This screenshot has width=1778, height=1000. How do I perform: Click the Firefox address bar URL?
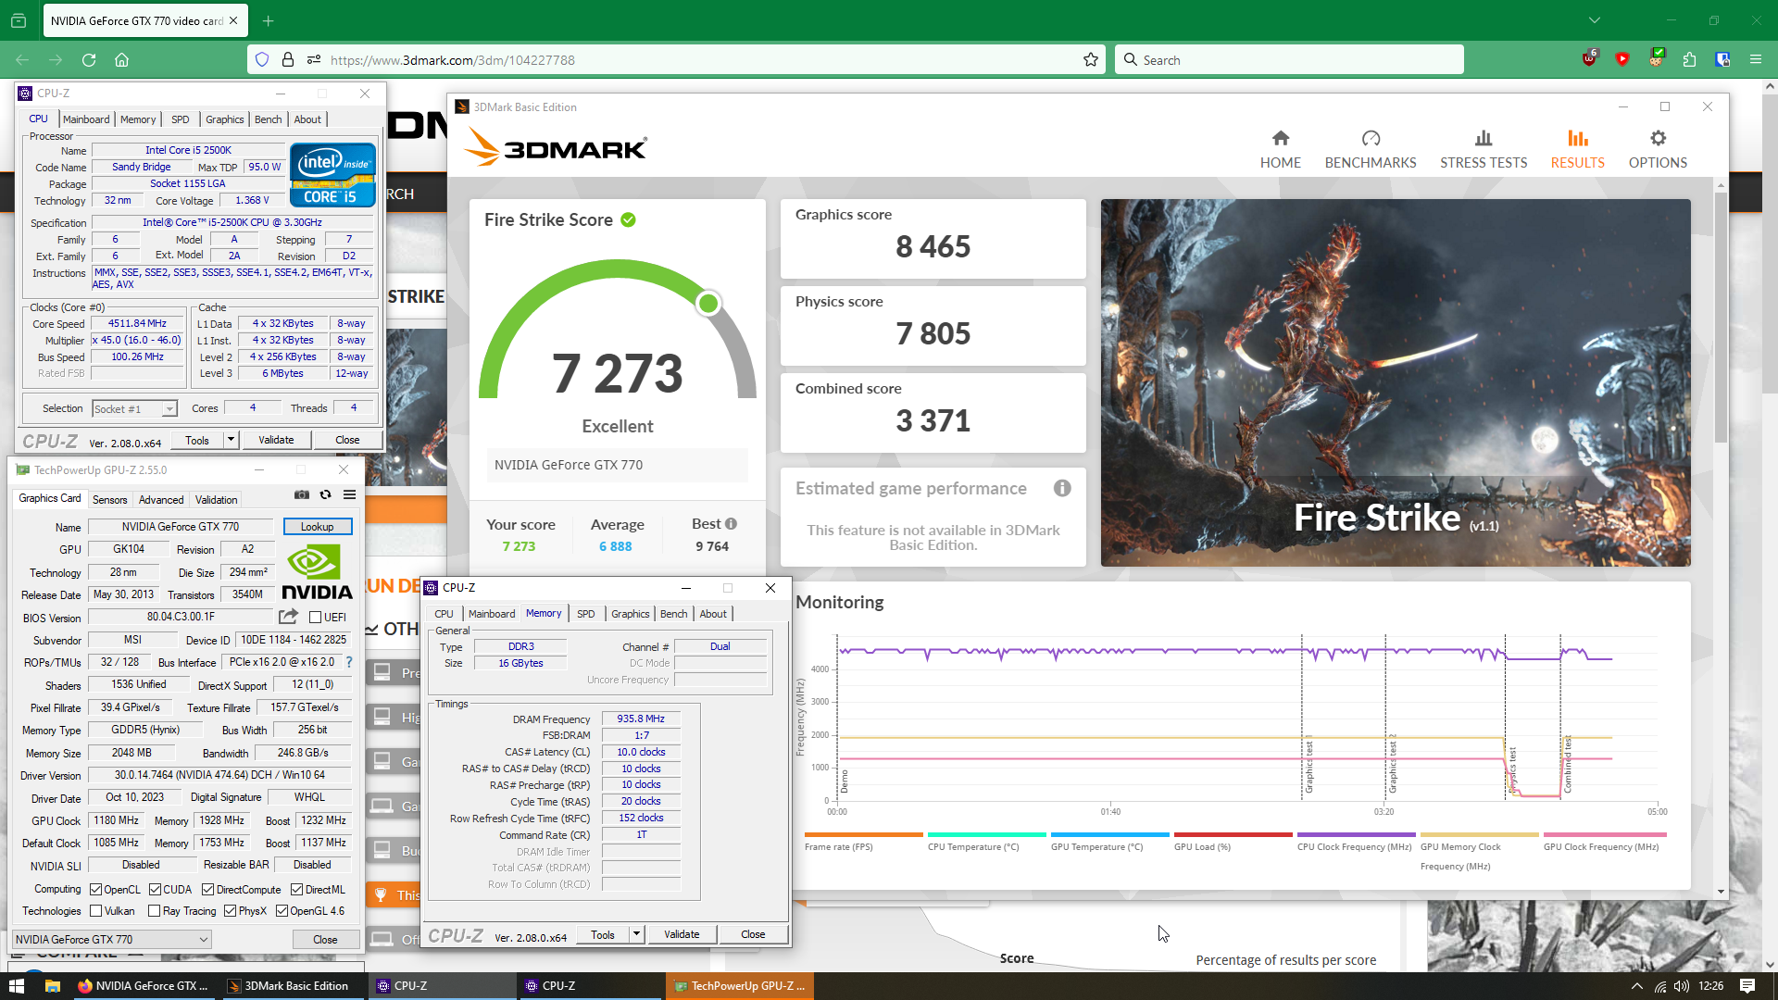pos(452,60)
